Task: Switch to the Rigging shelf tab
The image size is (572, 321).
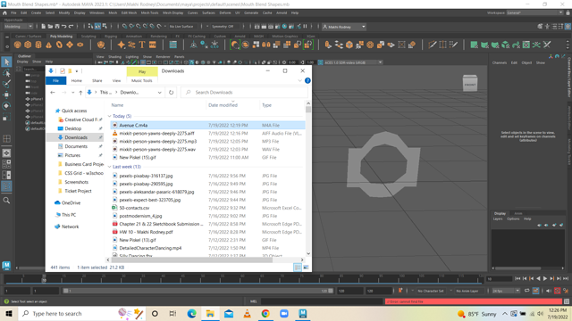Action: coord(111,37)
